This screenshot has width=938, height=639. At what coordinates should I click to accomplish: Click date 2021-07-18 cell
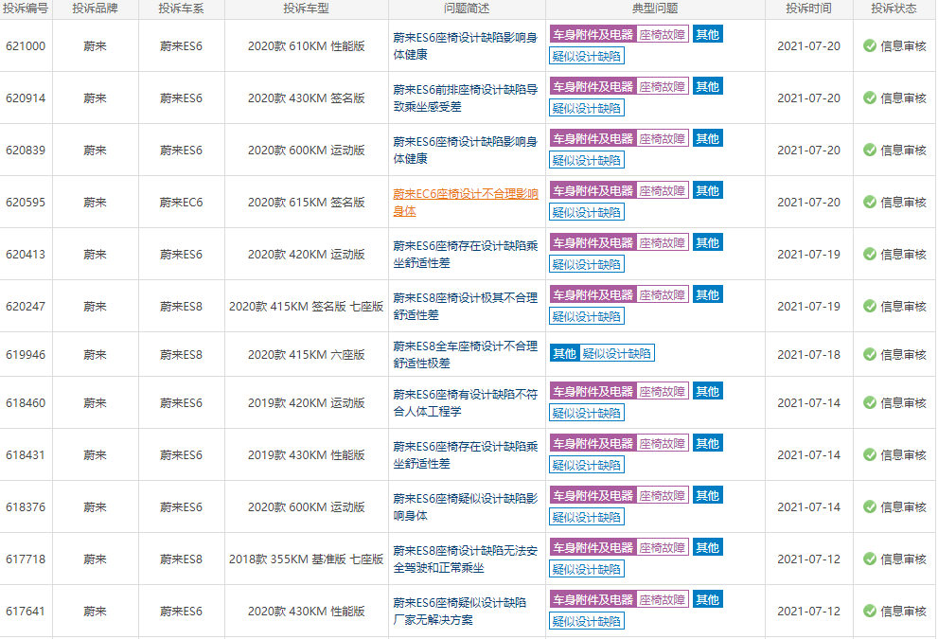808,355
